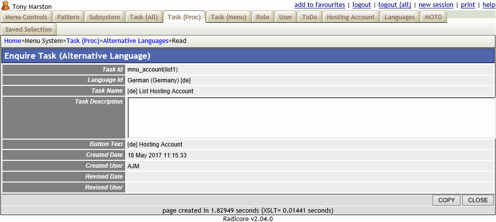Click the Revised Date field label
This screenshot has height=222, width=496.
tap(104, 177)
